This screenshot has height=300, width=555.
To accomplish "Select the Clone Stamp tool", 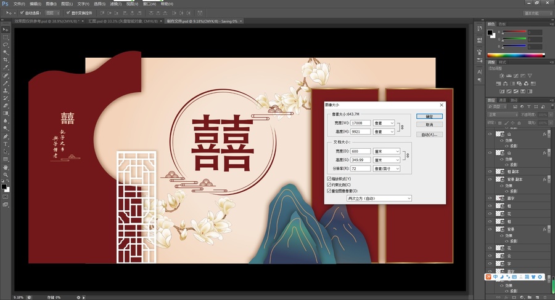I will (6, 91).
